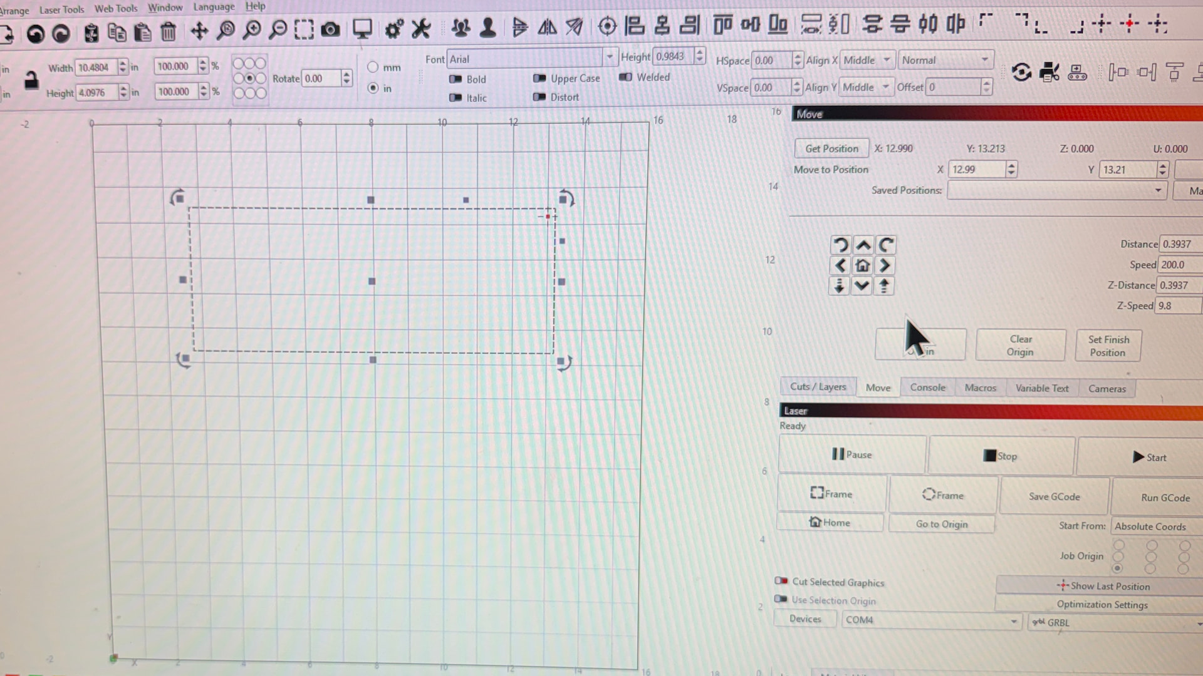Click the jog Up arrow in Move panel

(x=863, y=245)
